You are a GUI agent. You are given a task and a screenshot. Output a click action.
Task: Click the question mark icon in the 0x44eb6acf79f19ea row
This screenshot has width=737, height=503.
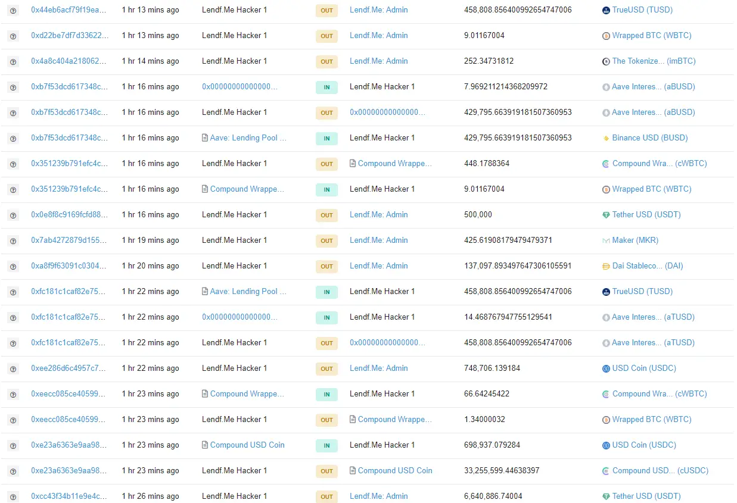[x=13, y=10]
